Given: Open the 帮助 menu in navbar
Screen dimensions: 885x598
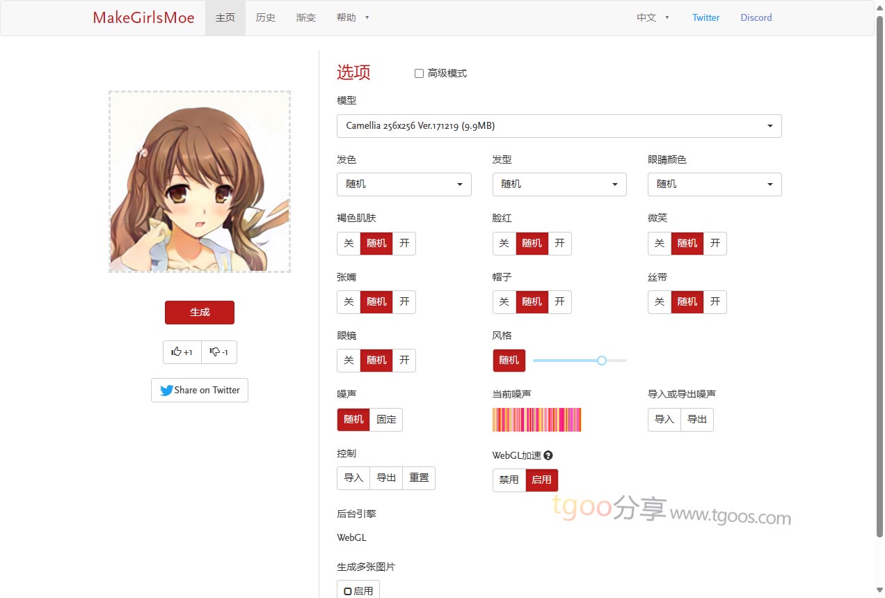Looking at the screenshot, I should tap(352, 18).
